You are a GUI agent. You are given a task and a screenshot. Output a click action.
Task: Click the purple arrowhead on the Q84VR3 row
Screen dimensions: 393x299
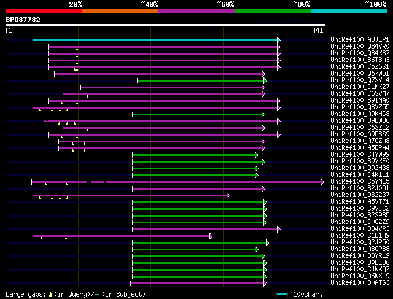click(278, 229)
